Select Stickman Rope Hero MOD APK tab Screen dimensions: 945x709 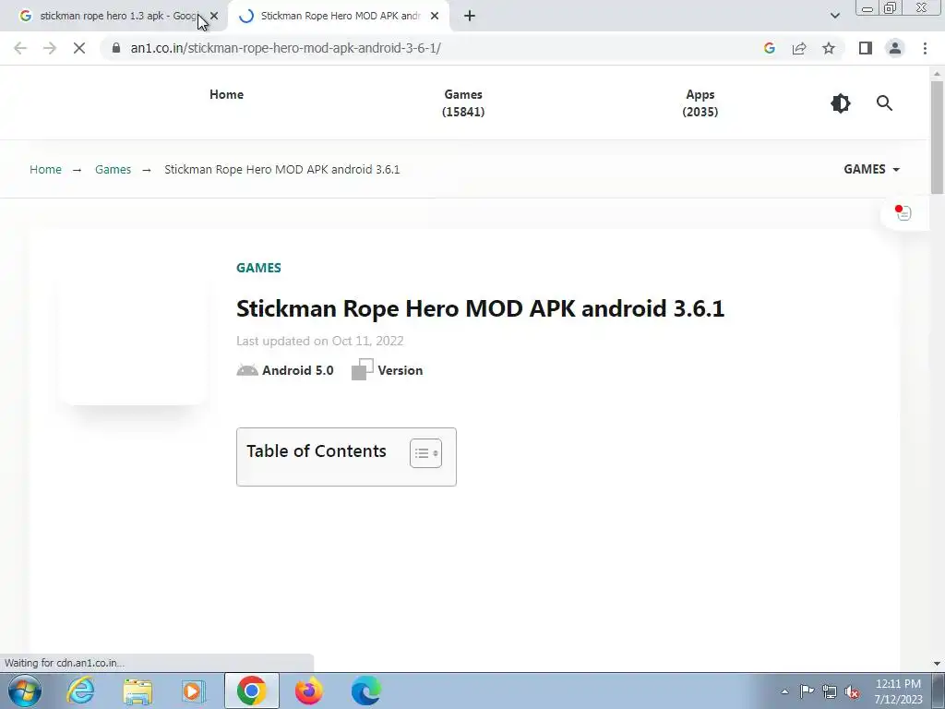pyautogui.click(x=341, y=16)
